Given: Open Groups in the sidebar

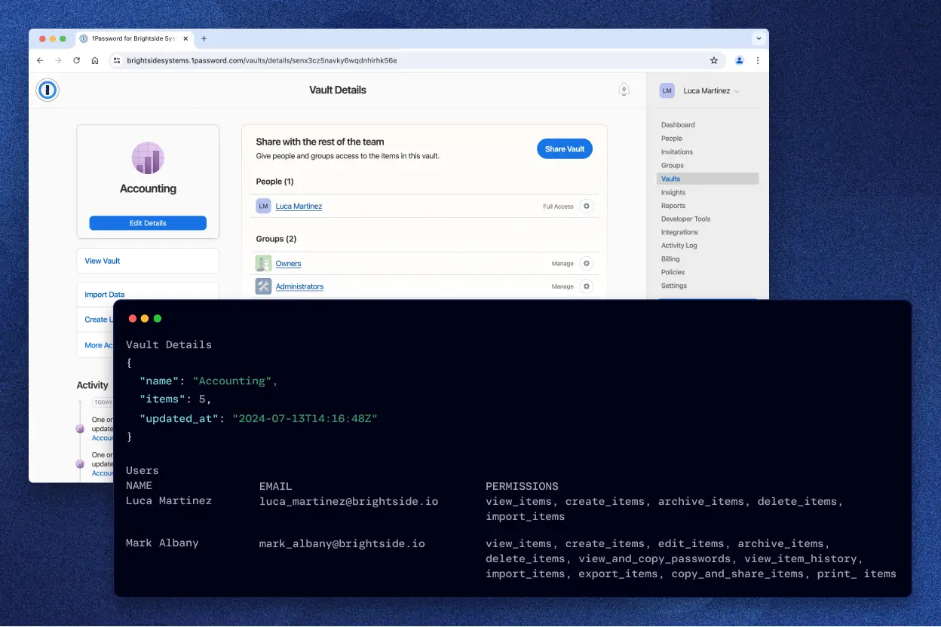Looking at the screenshot, I should point(673,166).
